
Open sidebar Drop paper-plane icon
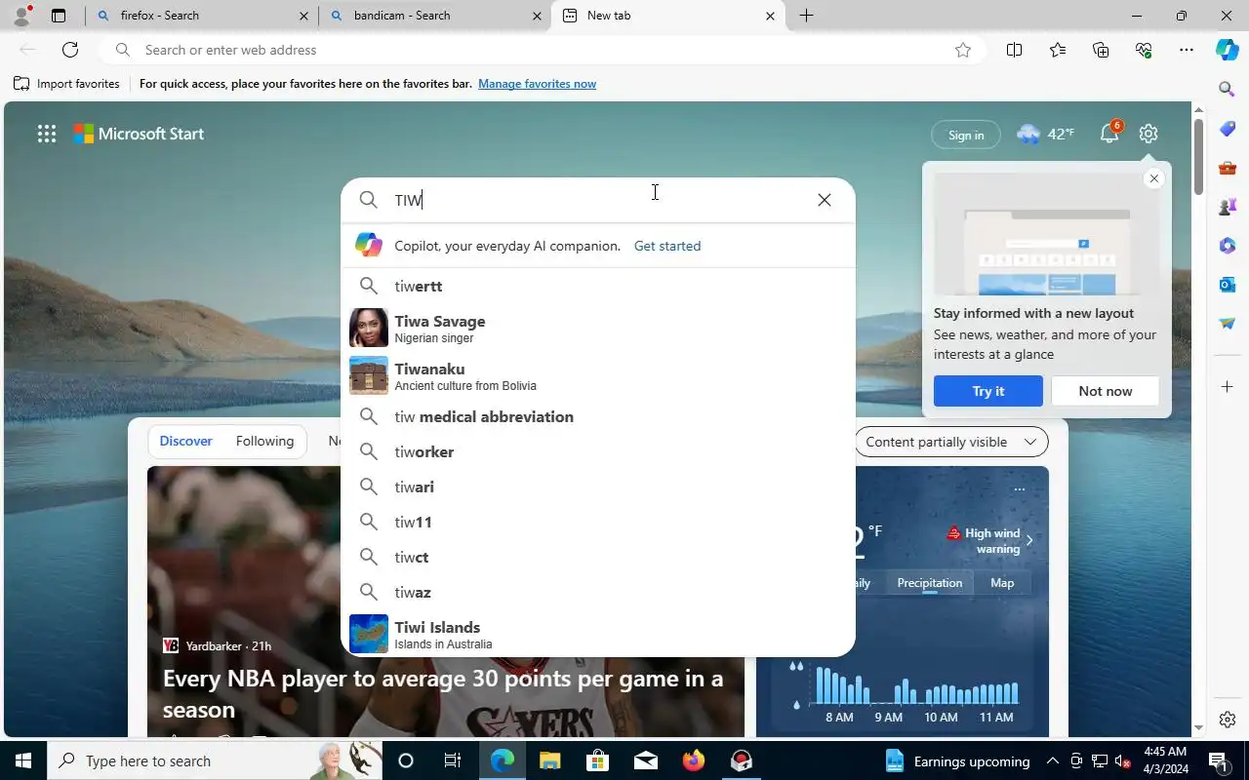(1228, 324)
